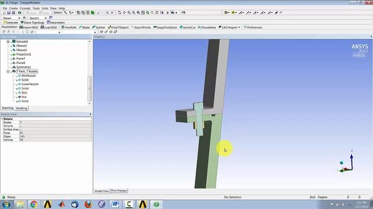Open the Concept menu
Image resolution: width=373 pixels, height=209 pixels.
pos(25,8)
